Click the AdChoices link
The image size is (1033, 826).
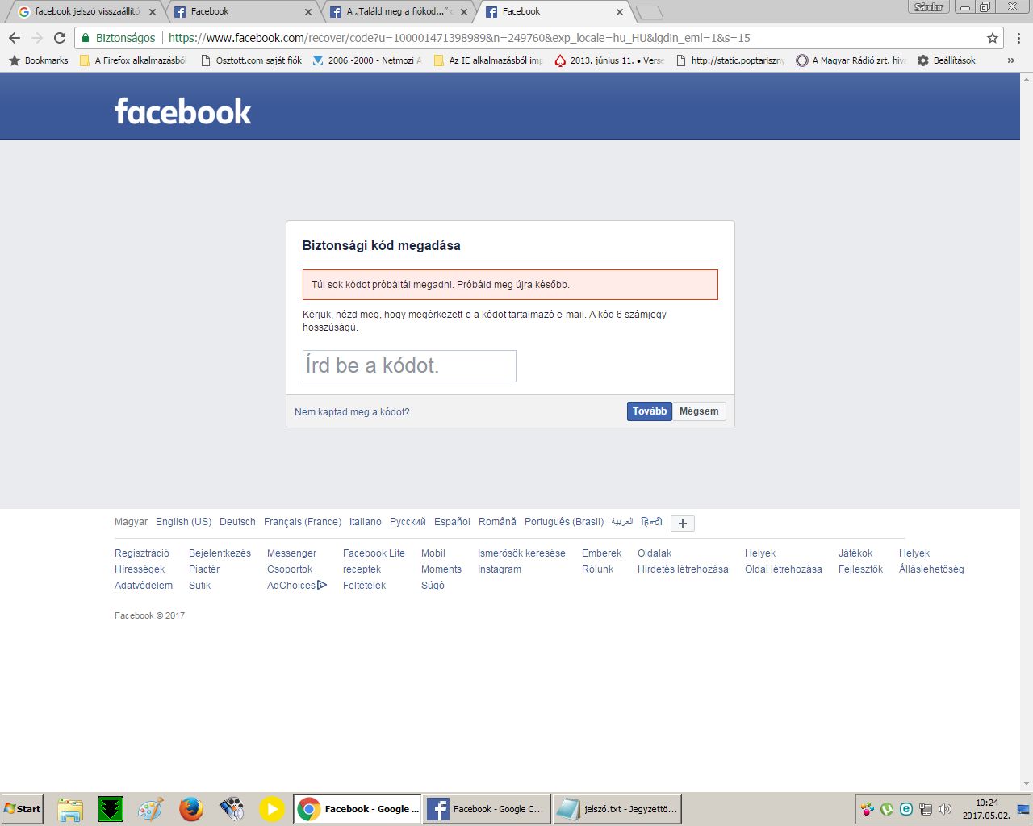pyautogui.click(x=296, y=586)
